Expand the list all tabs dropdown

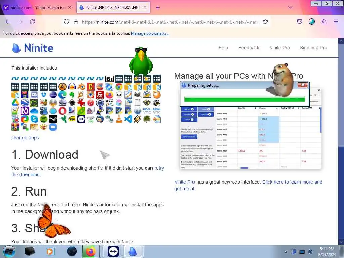[x=290, y=7]
